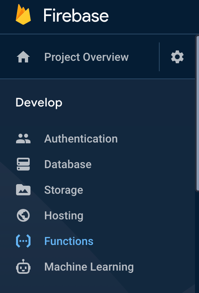Collapse the Develop section header
This screenshot has height=293, width=199.
point(39,103)
